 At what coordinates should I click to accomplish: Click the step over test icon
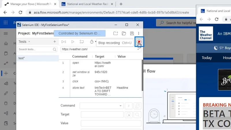click(x=82, y=42)
